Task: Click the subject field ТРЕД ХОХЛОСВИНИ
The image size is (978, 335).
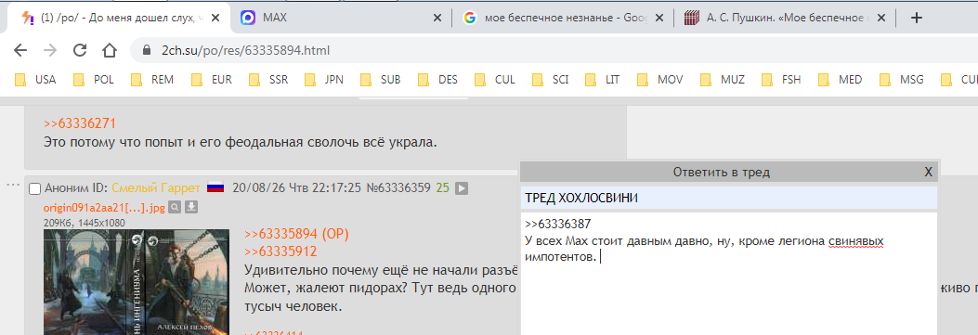Action: pyautogui.click(x=729, y=198)
